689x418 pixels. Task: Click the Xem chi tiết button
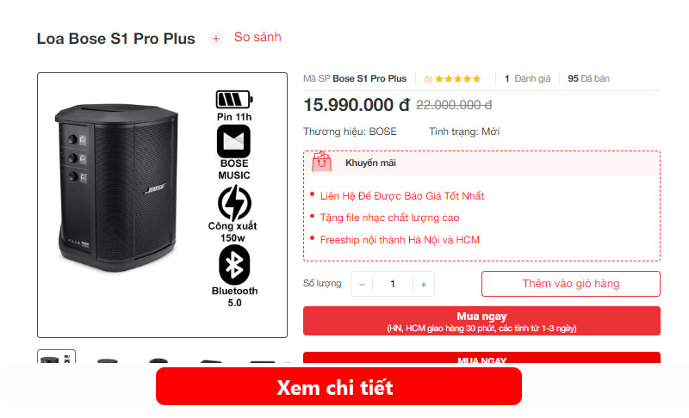[x=338, y=386]
